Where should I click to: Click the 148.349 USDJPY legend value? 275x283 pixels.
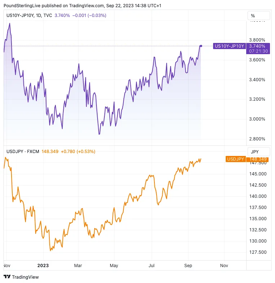pyautogui.click(x=50, y=152)
